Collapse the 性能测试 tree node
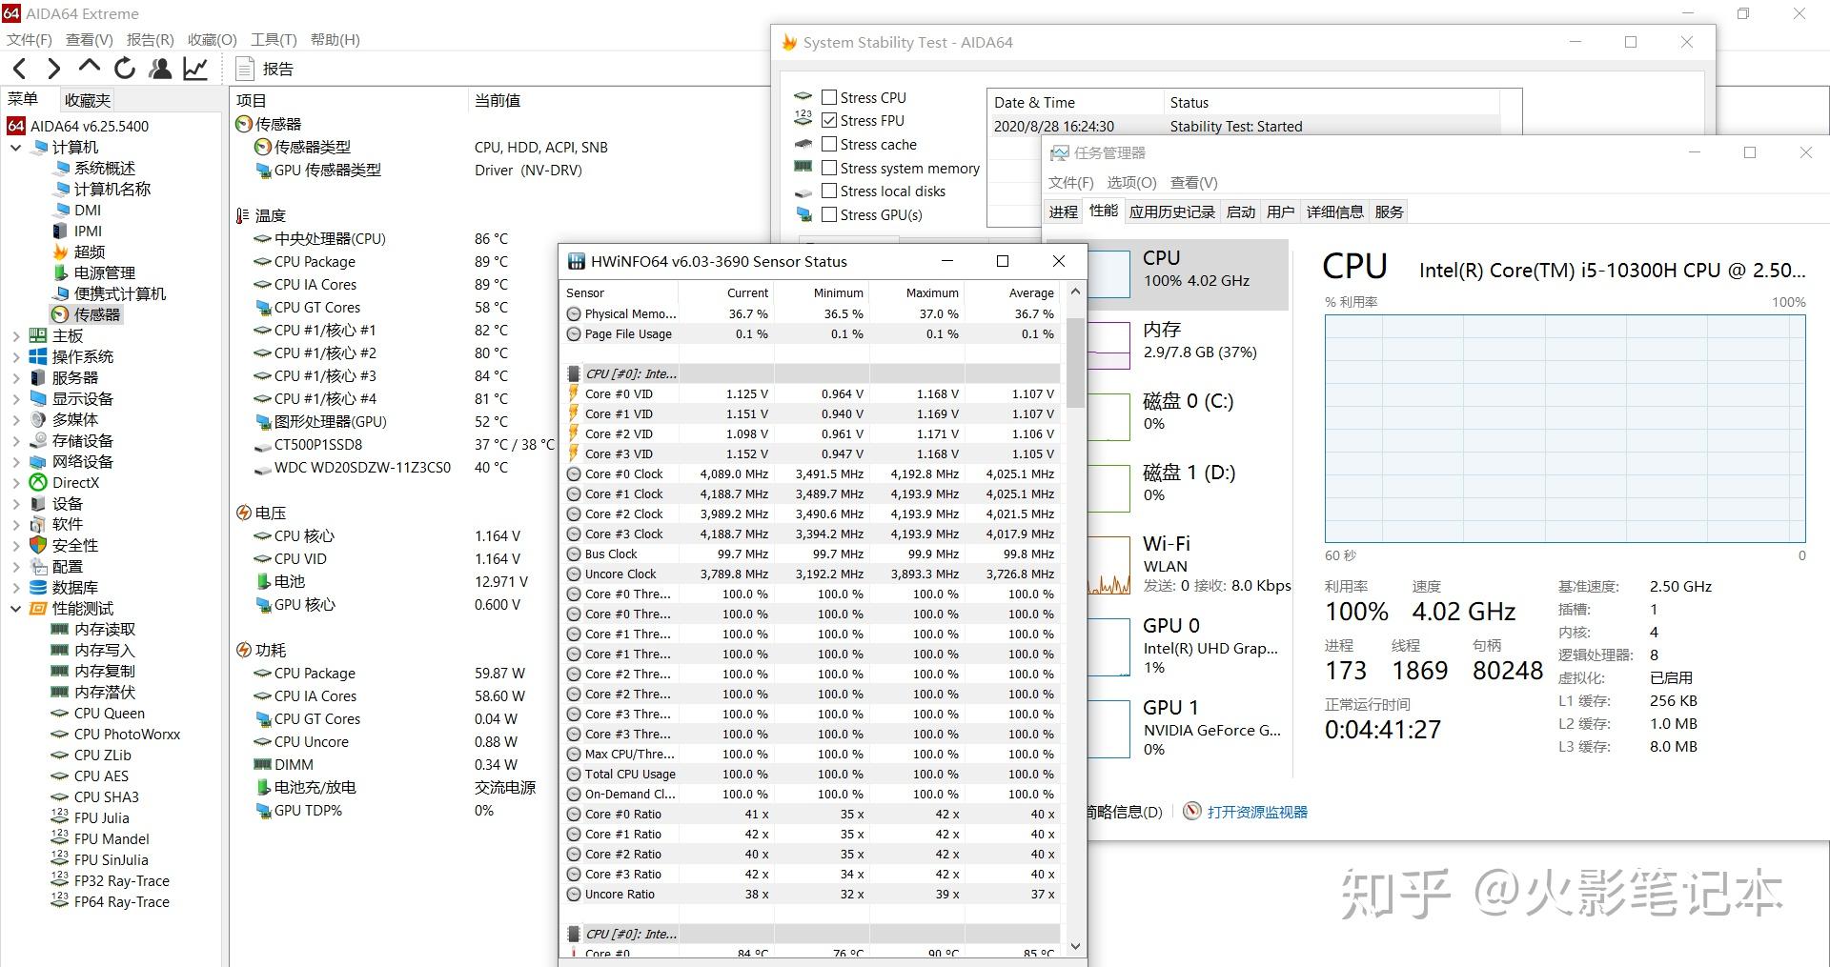This screenshot has height=967, width=1830. pyautogui.click(x=15, y=608)
